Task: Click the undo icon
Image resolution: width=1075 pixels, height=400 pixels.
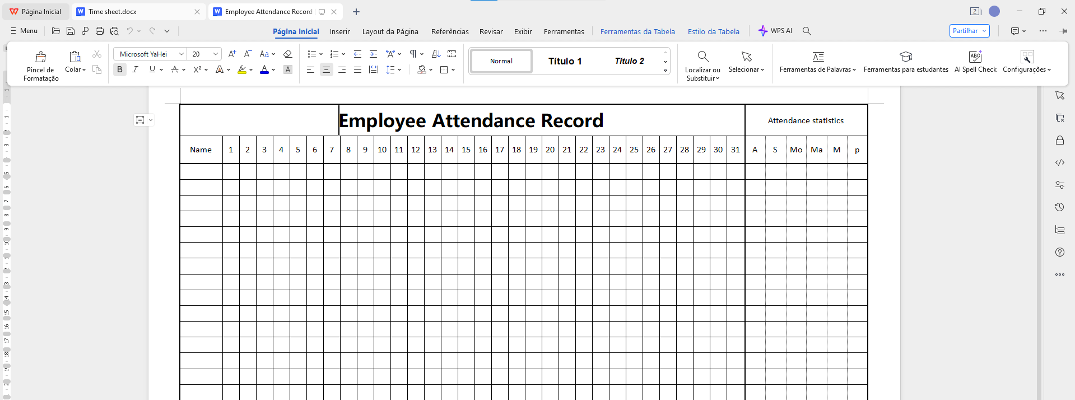Action: pos(130,31)
